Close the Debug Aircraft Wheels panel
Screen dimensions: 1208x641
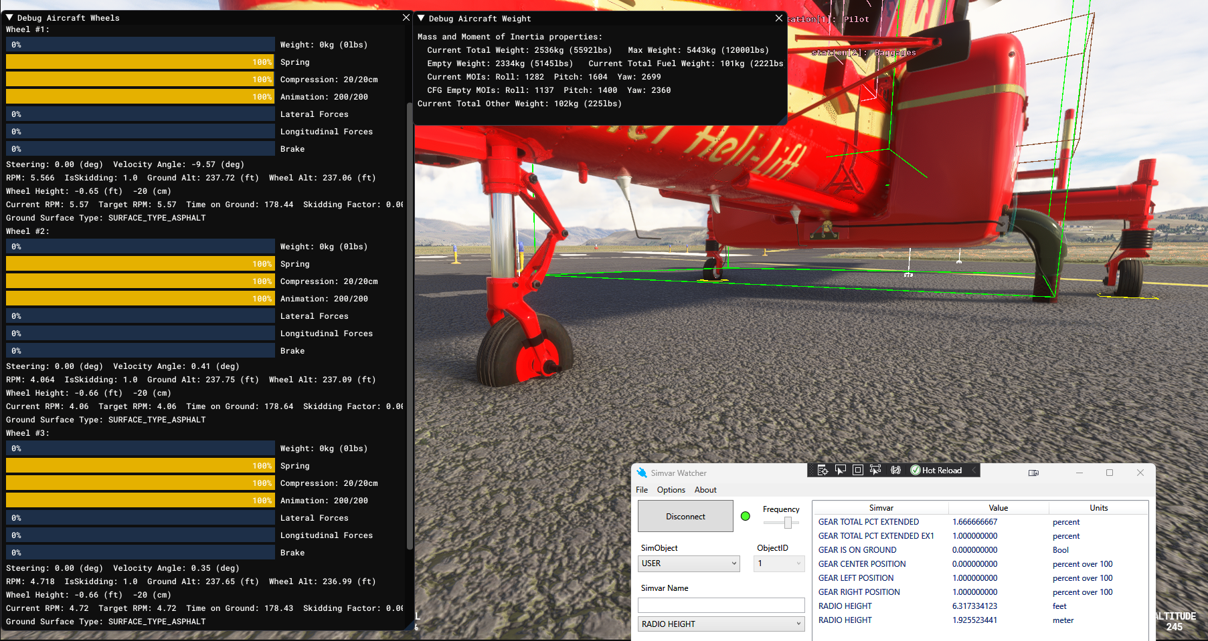tap(406, 17)
